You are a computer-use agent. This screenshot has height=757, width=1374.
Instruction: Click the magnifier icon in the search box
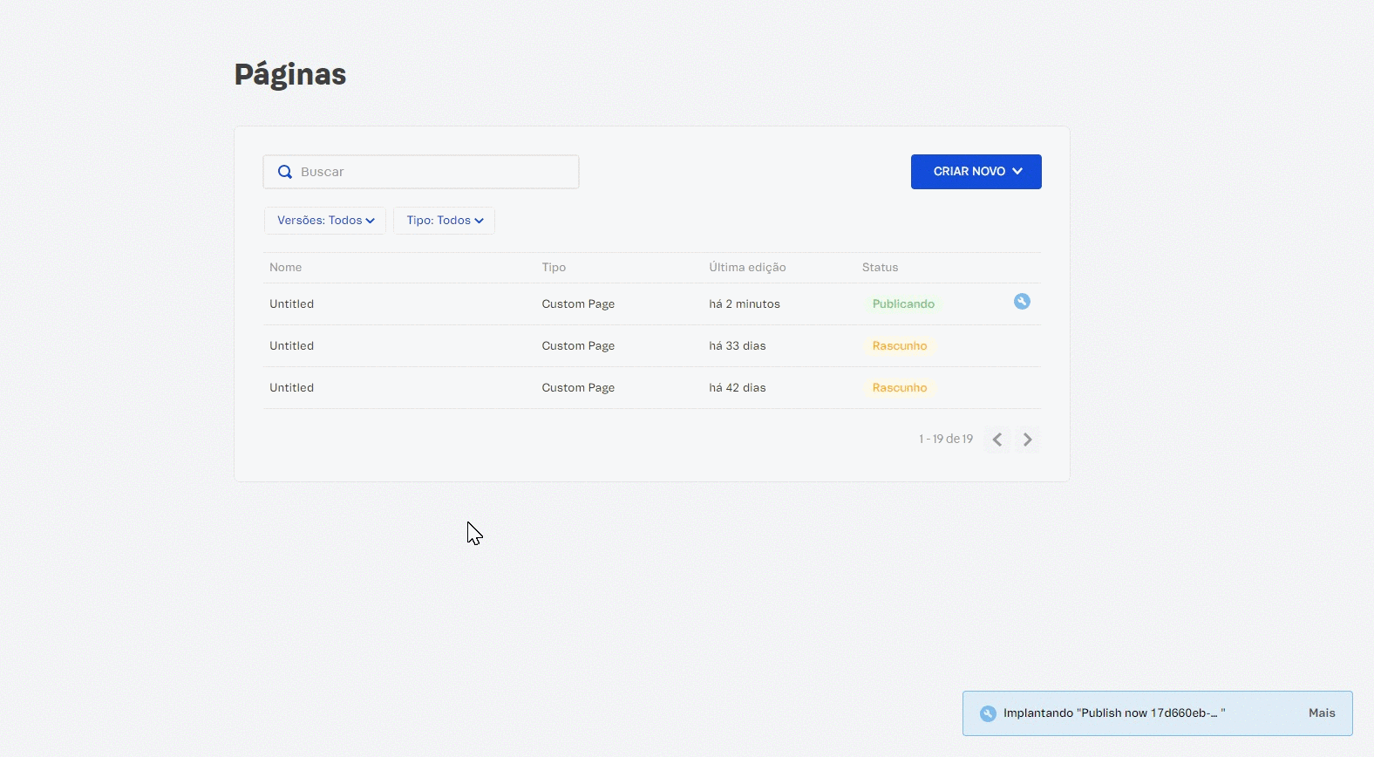coord(285,172)
